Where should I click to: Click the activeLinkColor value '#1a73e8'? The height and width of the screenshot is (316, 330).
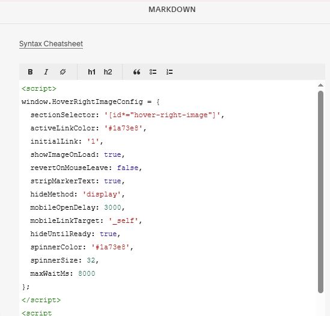(124, 128)
